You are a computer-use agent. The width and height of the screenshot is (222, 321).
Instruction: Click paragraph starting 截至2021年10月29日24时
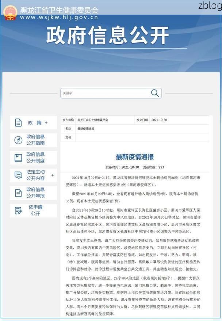pos(133,197)
